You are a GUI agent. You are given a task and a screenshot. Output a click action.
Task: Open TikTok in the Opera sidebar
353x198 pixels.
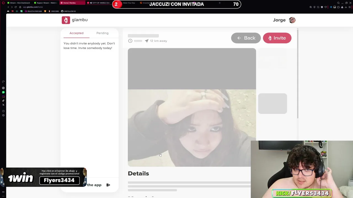point(3,100)
